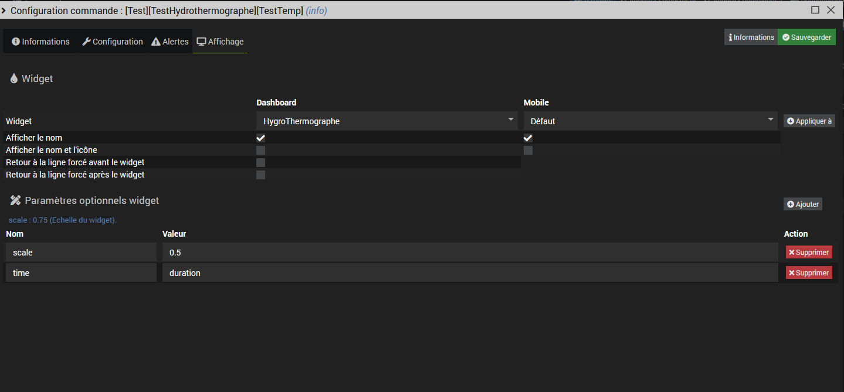Viewport: 844px width, 392px height.
Task: Click the (info) link in title bar
Action: pyautogui.click(x=316, y=11)
